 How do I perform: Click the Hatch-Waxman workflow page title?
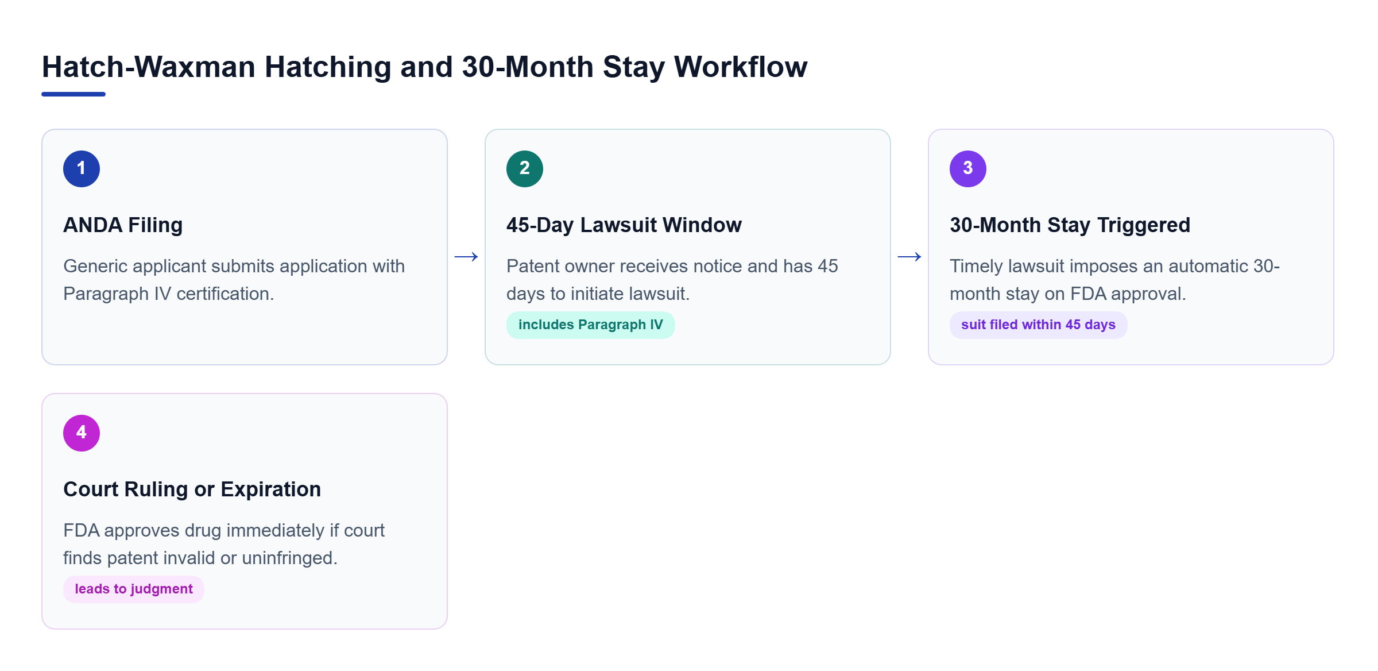425,67
